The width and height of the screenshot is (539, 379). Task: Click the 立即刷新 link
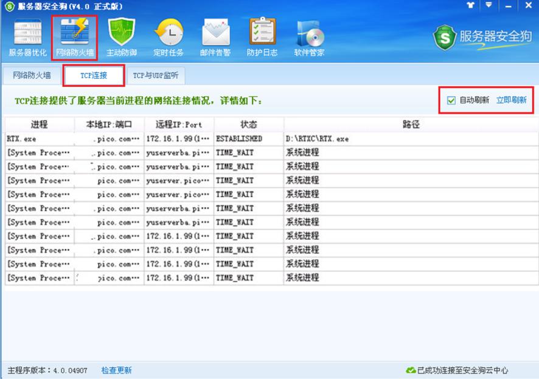[513, 100]
